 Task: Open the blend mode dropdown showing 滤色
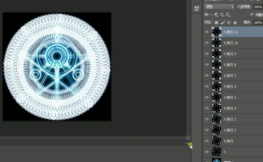[219, 7]
